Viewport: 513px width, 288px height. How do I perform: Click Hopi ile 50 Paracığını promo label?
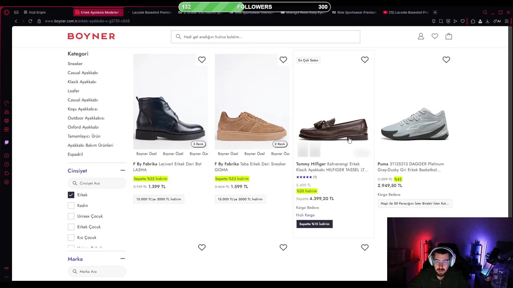coord(415,204)
